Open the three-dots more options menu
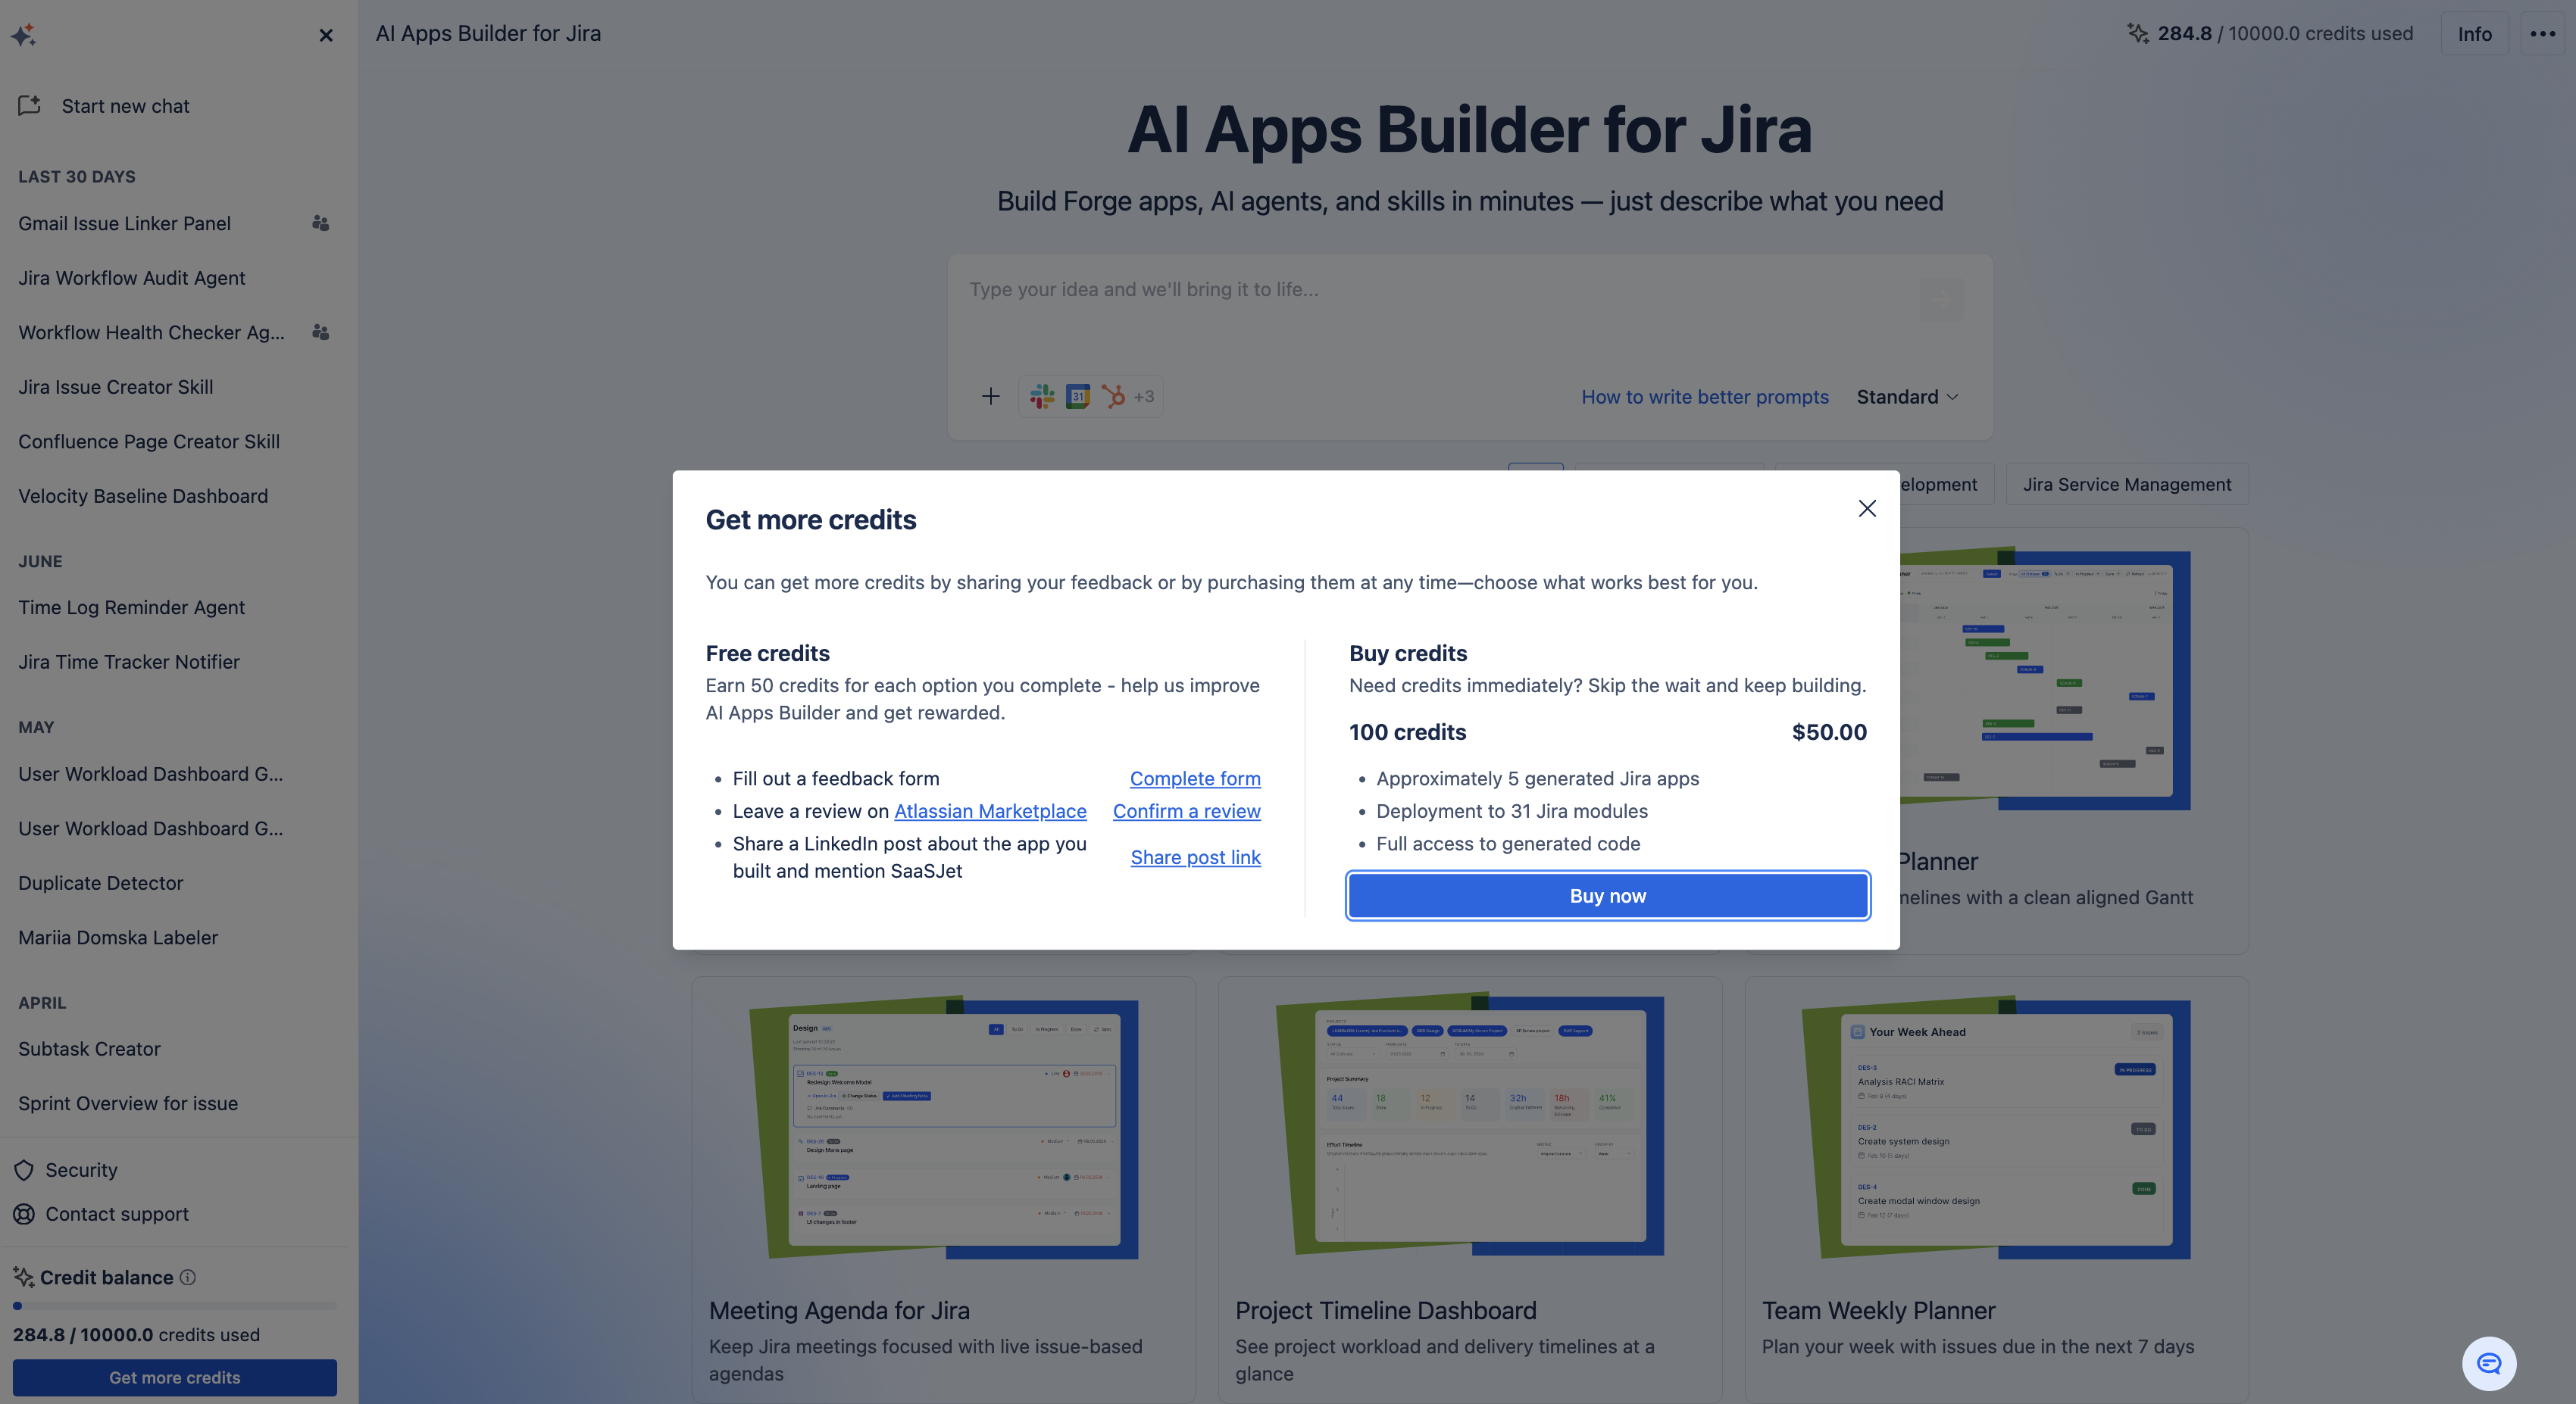This screenshot has width=2576, height=1404. [x=2542, y=34]
